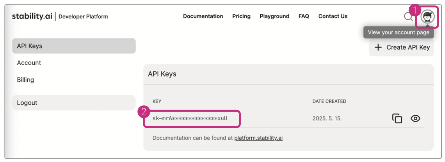Click the stability.ai logo
The height and width of the screenshot is (162, 445).
tap(32, 16)
